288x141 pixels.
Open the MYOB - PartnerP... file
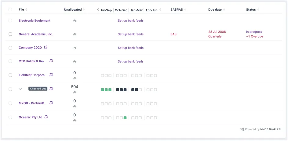33,103
